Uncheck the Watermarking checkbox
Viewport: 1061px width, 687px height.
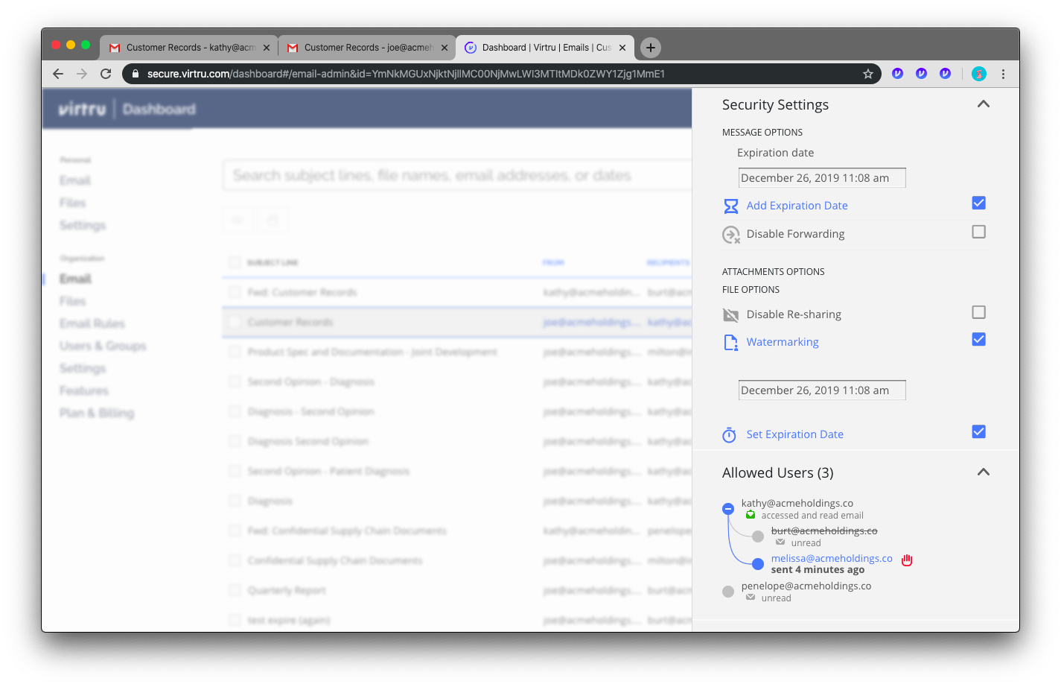[x=979, y=340]
